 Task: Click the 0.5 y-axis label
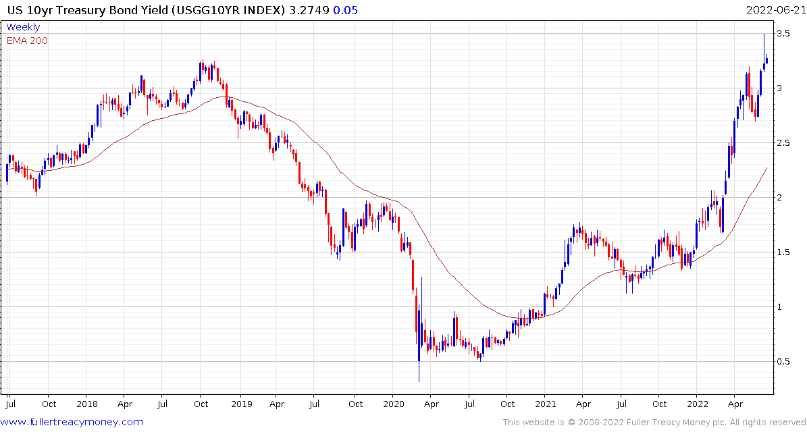point(784,362)
